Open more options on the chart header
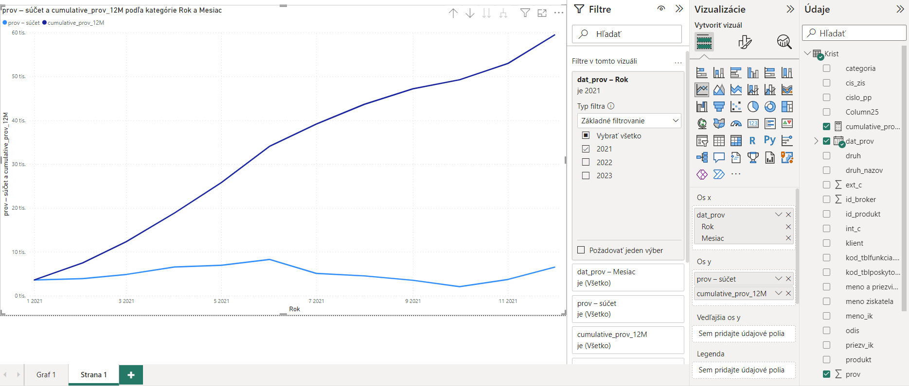 pyautogui.click(x=559, y=13)
